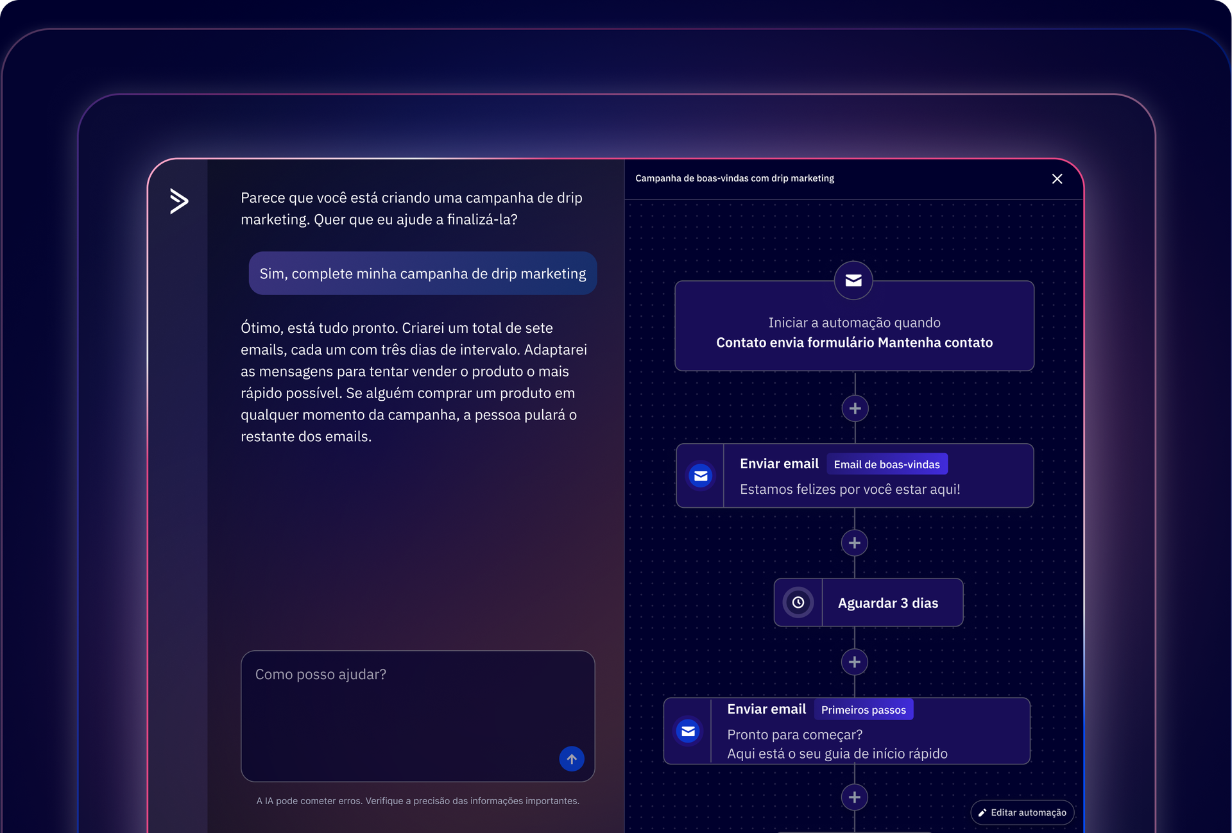Add a step after the welcome email
This screenshot has width=1232, height=833.
[x=854, y=543]
